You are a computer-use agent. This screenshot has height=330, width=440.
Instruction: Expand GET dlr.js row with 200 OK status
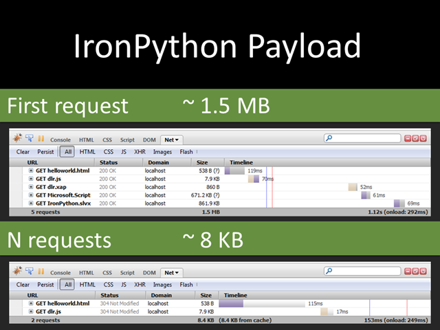31,179
